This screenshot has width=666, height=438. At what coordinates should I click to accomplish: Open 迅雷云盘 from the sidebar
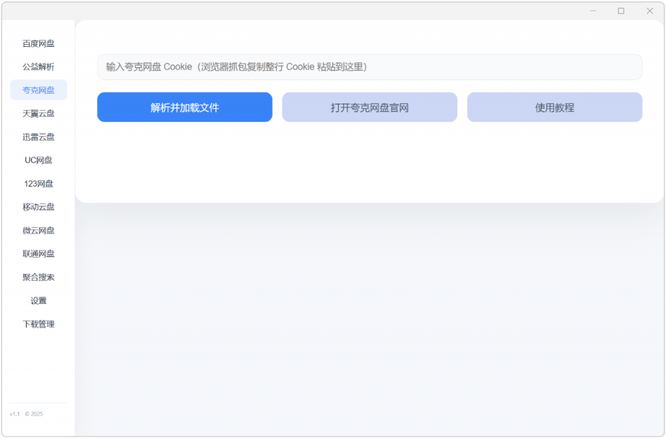pos(38,137)
